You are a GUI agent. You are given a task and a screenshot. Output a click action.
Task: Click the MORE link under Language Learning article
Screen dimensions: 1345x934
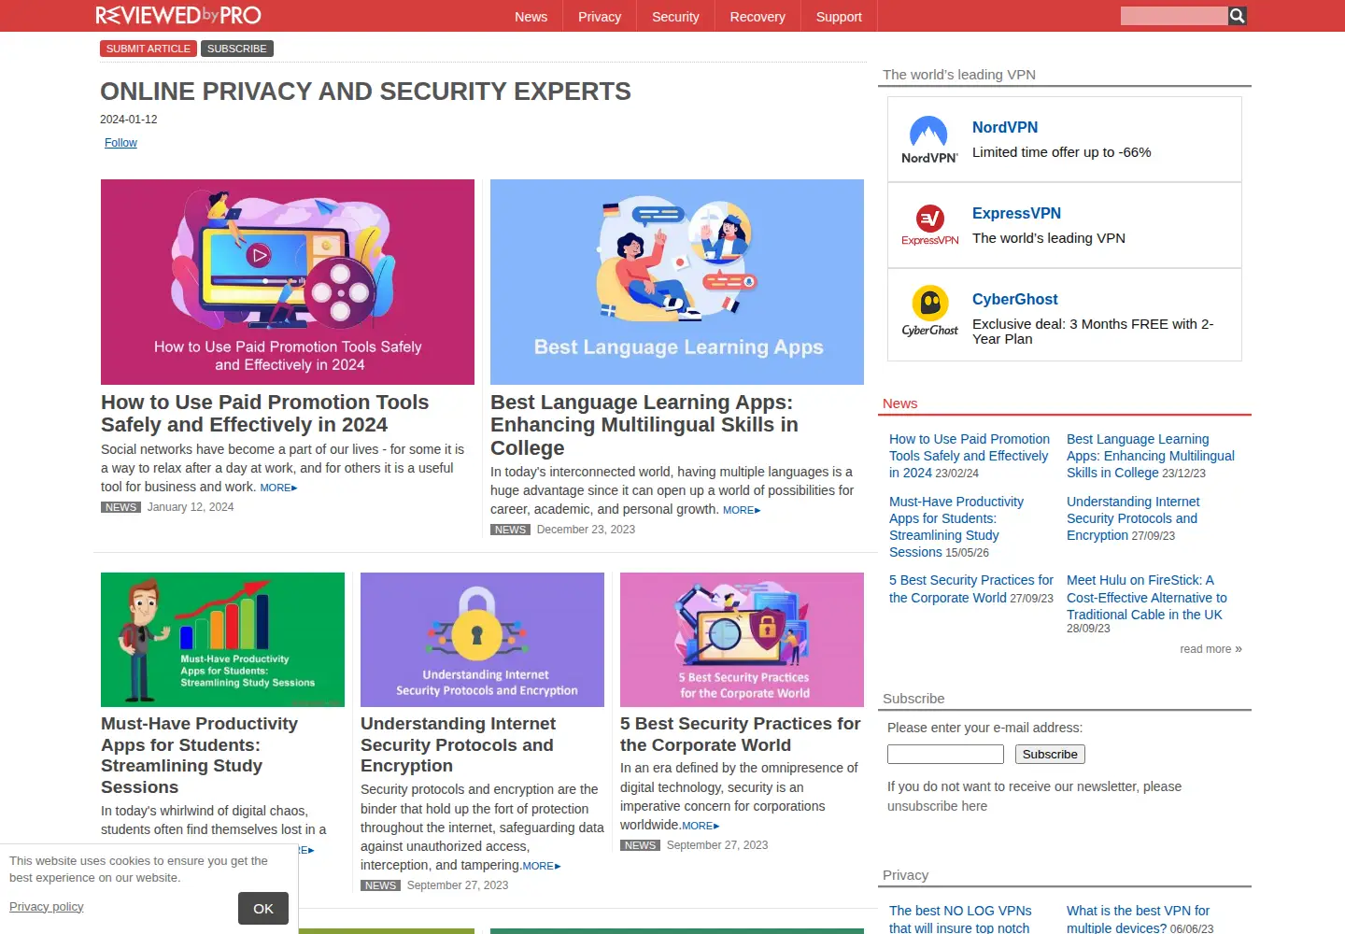742,510
